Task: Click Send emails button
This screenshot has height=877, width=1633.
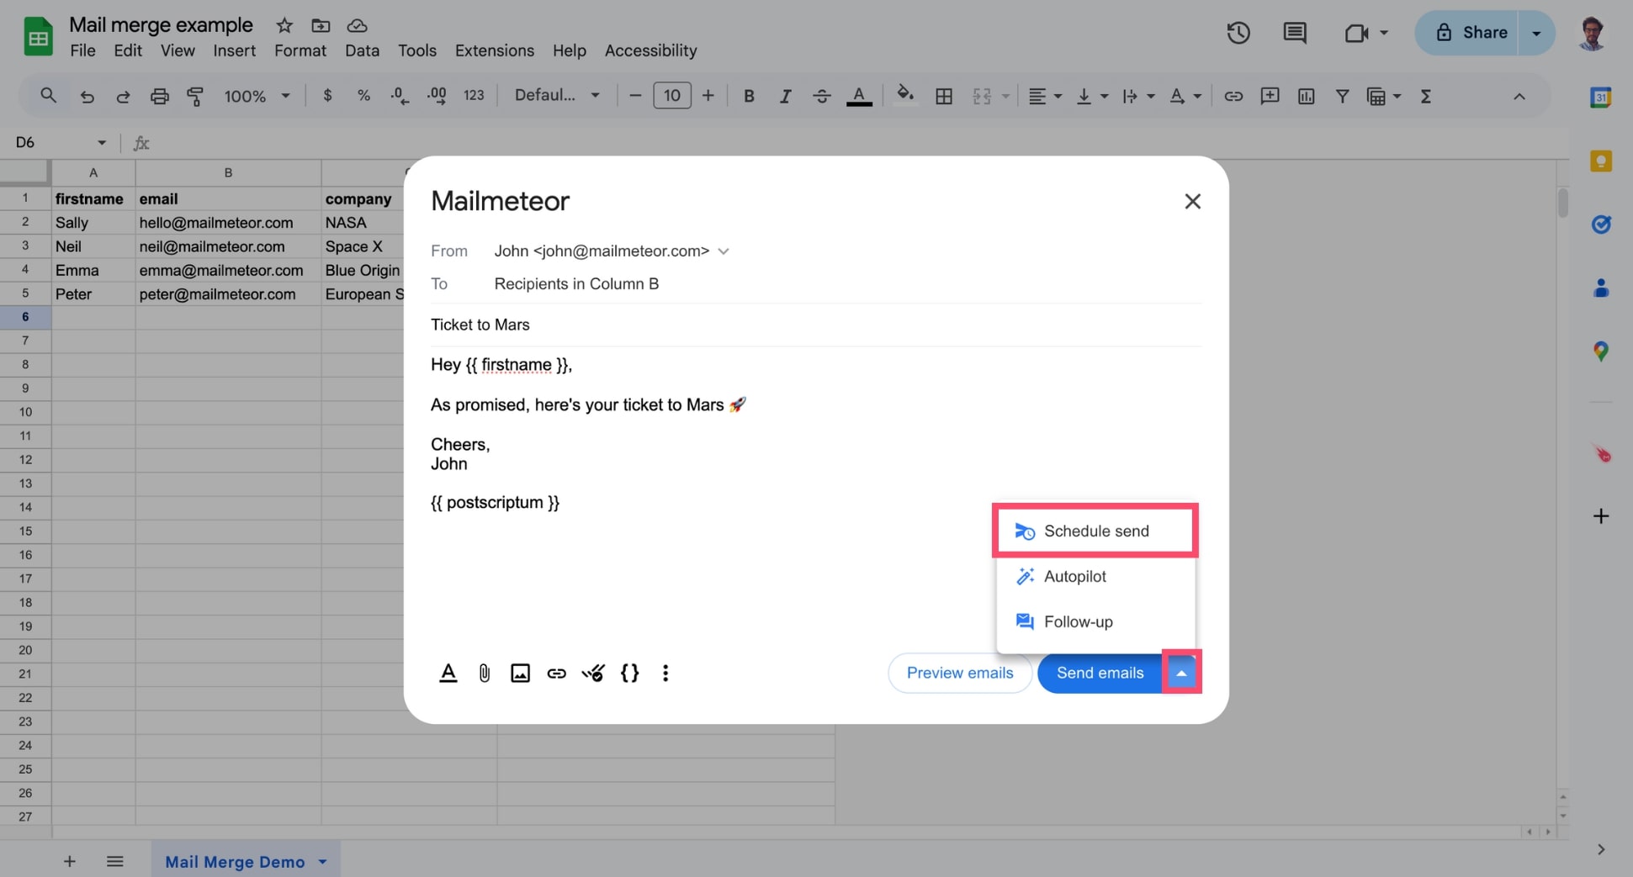Action: [1100, 673]
